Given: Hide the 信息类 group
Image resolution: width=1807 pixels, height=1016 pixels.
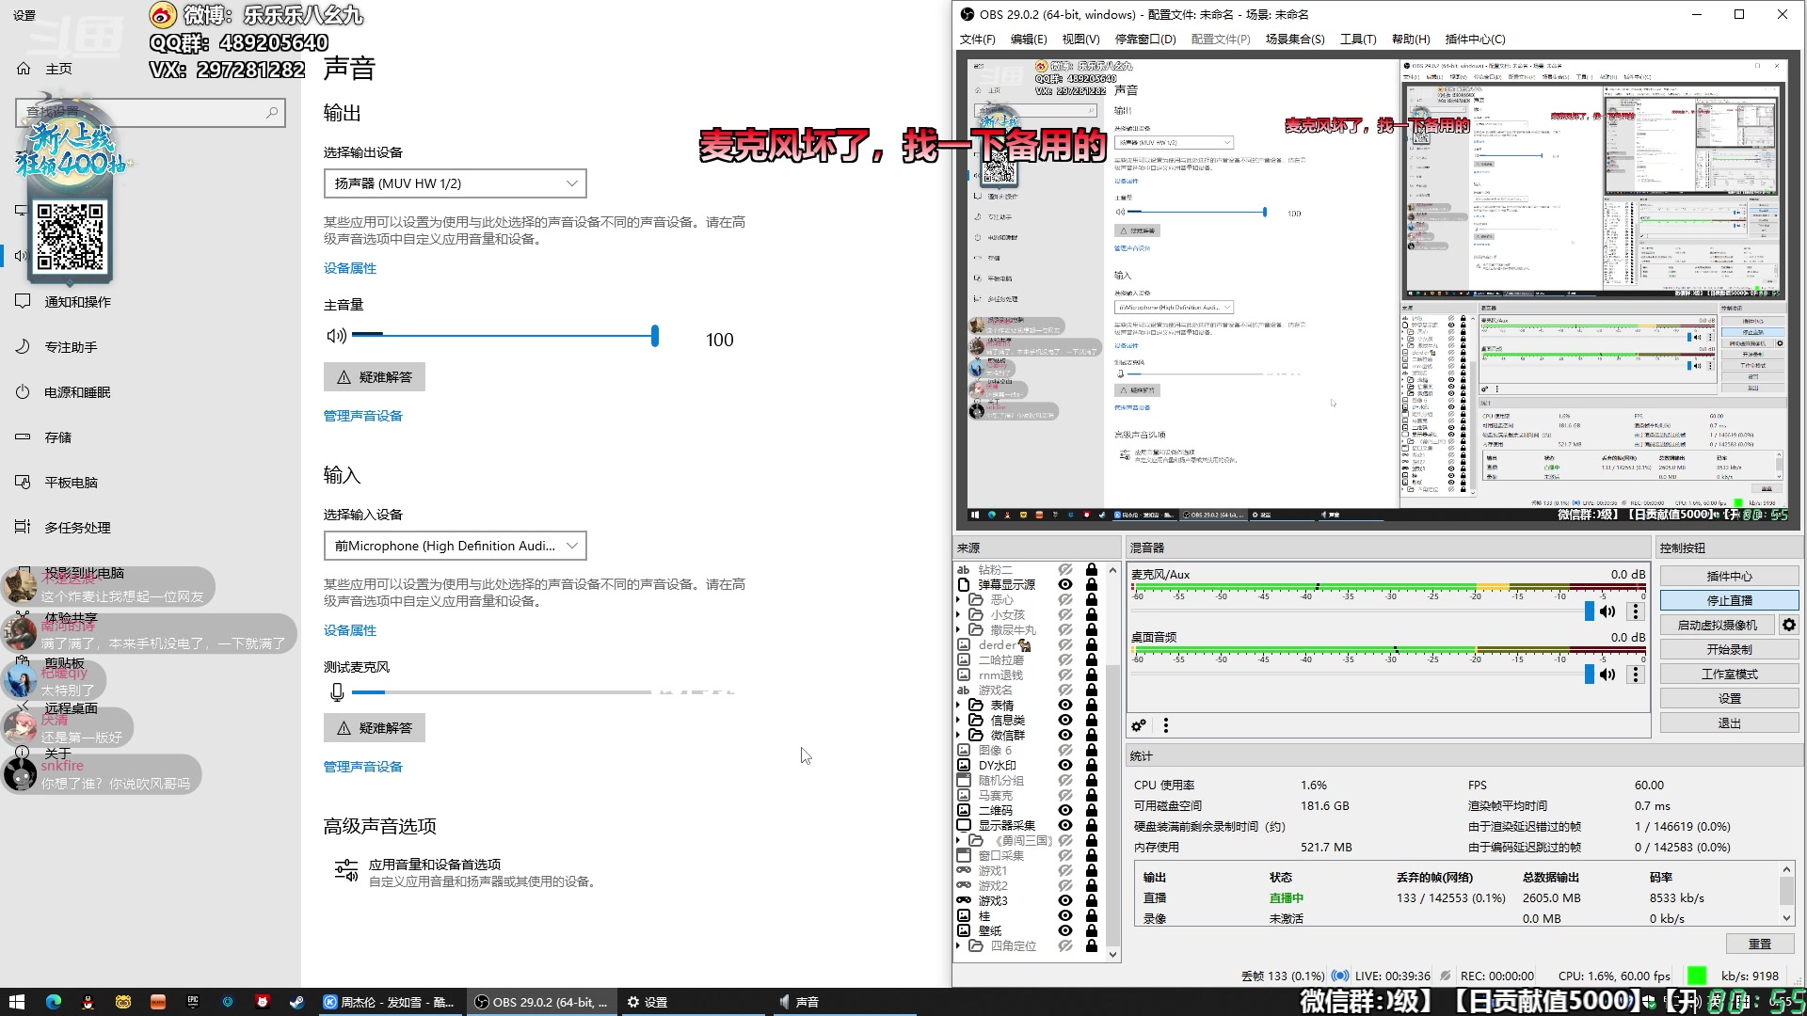Looking at the screenshot, I should (1065, 720).
